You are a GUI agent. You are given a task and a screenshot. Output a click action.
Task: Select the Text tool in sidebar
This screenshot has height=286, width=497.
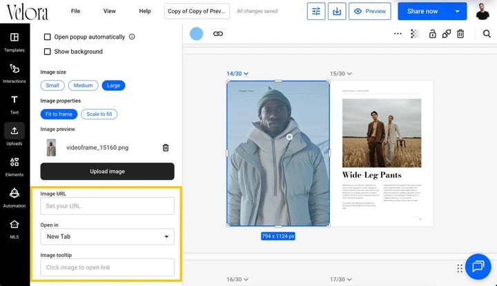click(x=14, y=104)
